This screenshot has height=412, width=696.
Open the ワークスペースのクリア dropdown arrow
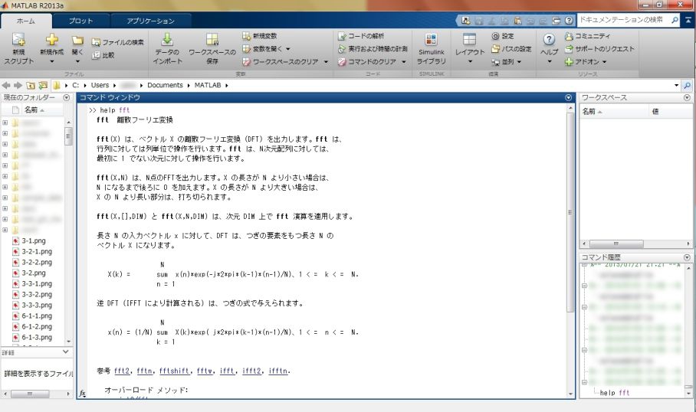point(326,62)
